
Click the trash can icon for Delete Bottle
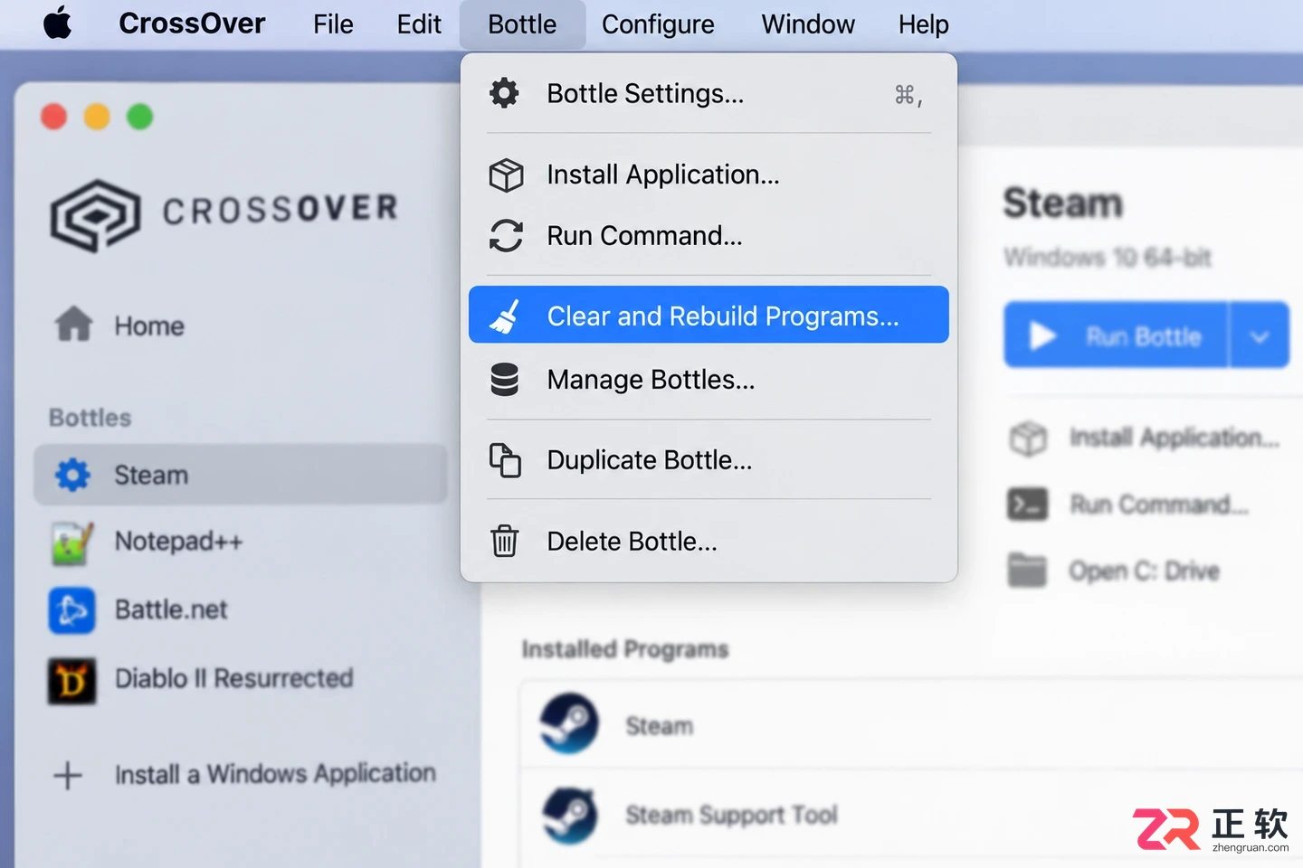point(504,541)
